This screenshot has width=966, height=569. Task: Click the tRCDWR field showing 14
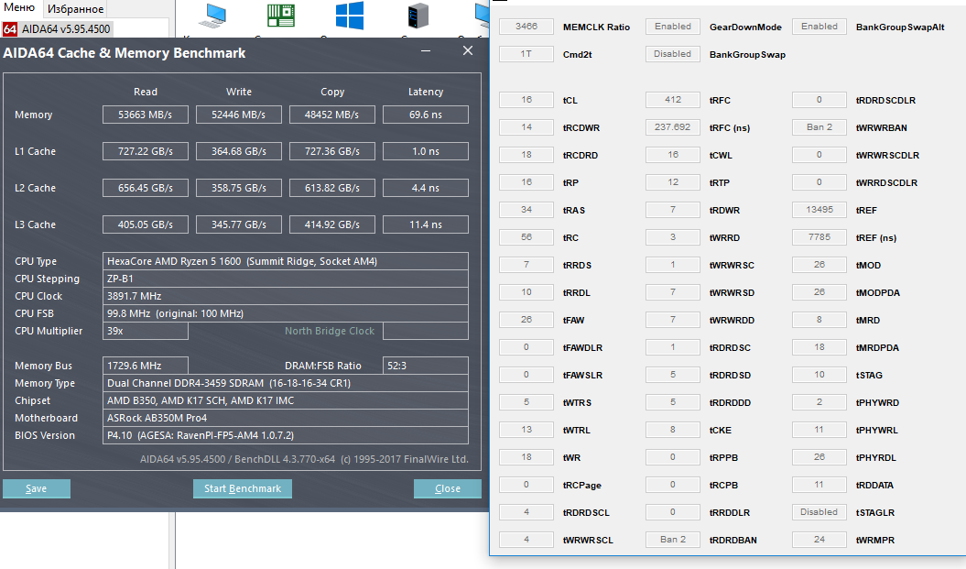pyautogui.click(x=526, y=127)
